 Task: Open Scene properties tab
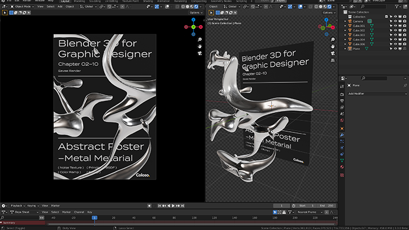tap(342, 114)
